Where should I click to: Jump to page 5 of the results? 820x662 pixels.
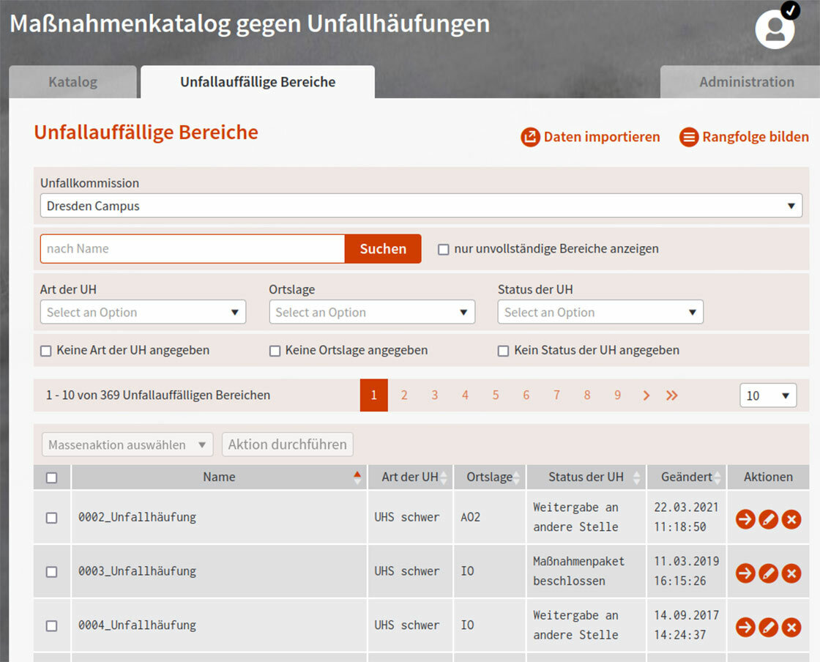pos(496,395)
